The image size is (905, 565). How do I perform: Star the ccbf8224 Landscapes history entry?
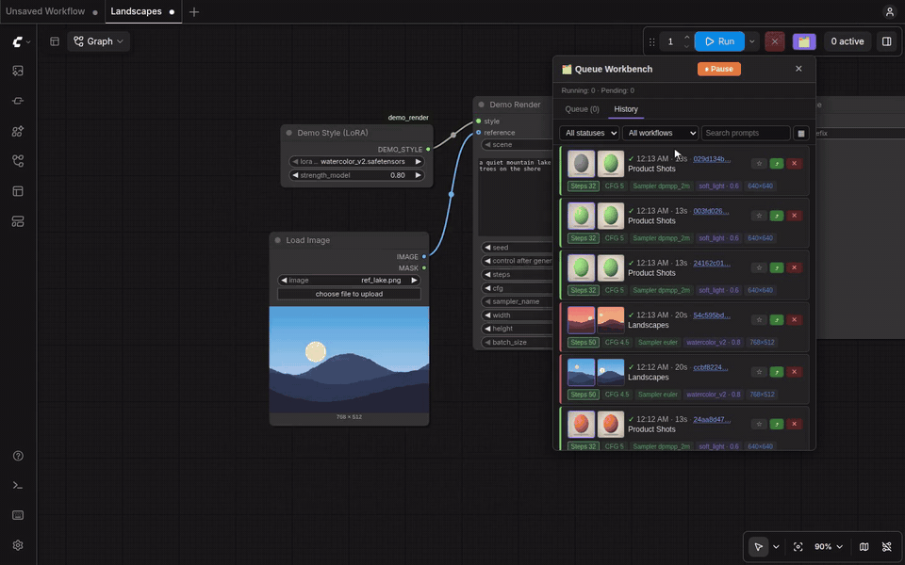pyautogui.click(x=759, y=372)
